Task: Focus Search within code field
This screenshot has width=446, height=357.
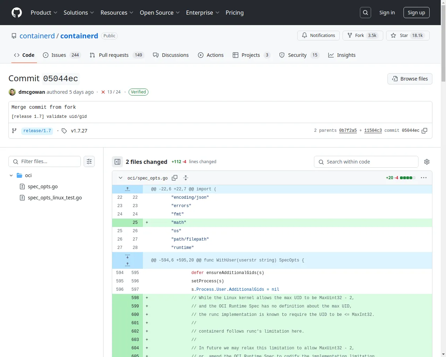Action: point(366,162)
